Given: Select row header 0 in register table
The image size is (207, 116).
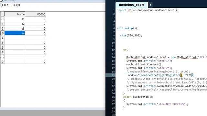Looking at the screenshot, I should 2,19.
